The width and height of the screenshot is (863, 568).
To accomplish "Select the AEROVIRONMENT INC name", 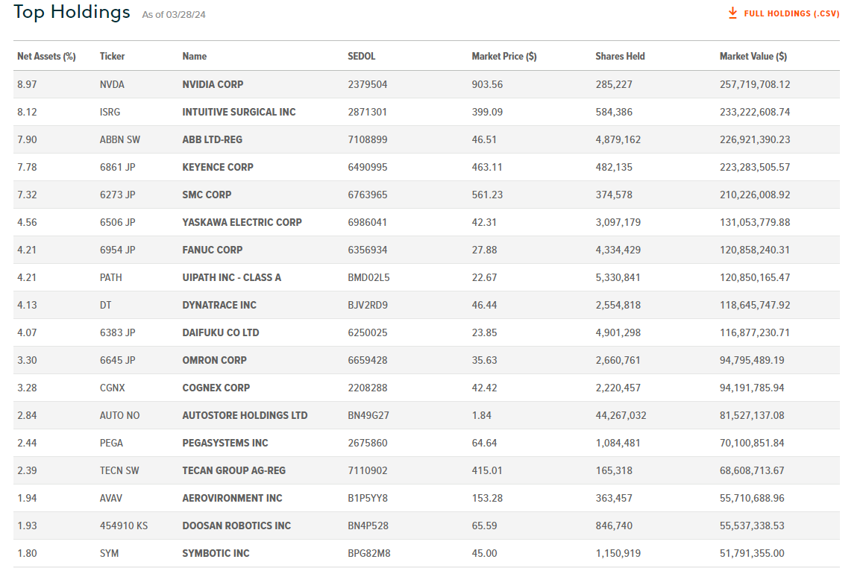I will pyautogui.click(x=232, y=498).
